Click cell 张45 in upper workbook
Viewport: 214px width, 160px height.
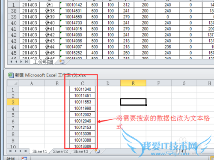pos(50,53)
